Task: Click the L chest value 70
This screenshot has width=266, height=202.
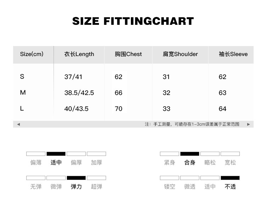Action: (x=118, y=109)
